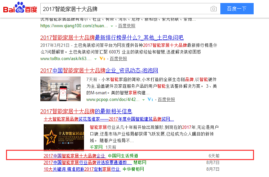Click the 慧聪网 source label
Viewport: 269px width, 177px height.
click(140, 162)
